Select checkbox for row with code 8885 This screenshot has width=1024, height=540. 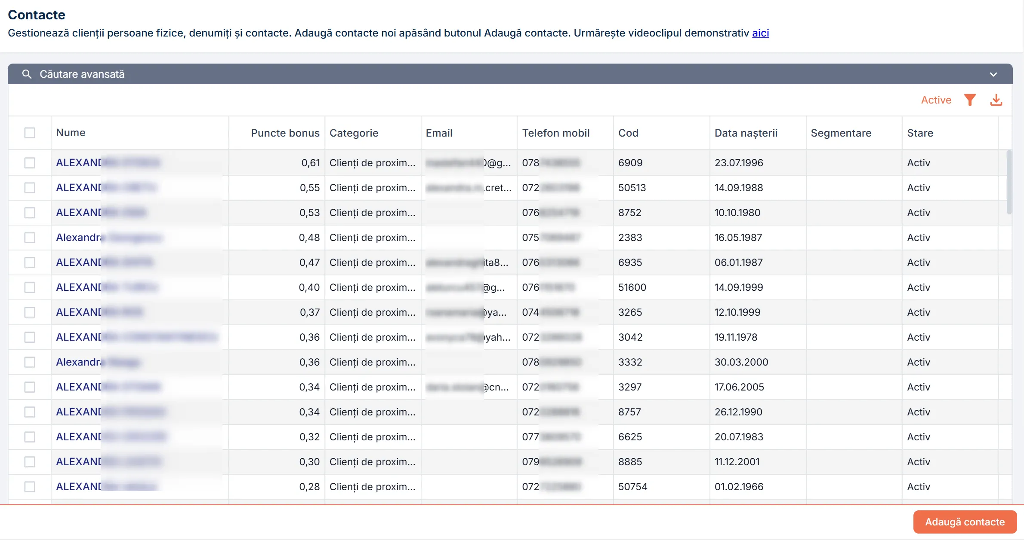coord(30,462)
